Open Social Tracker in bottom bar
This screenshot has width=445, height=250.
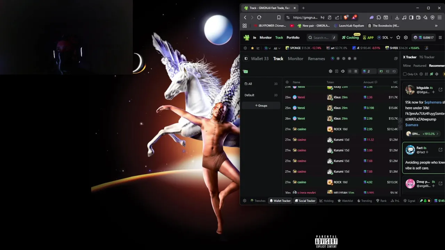coord(305,201)
